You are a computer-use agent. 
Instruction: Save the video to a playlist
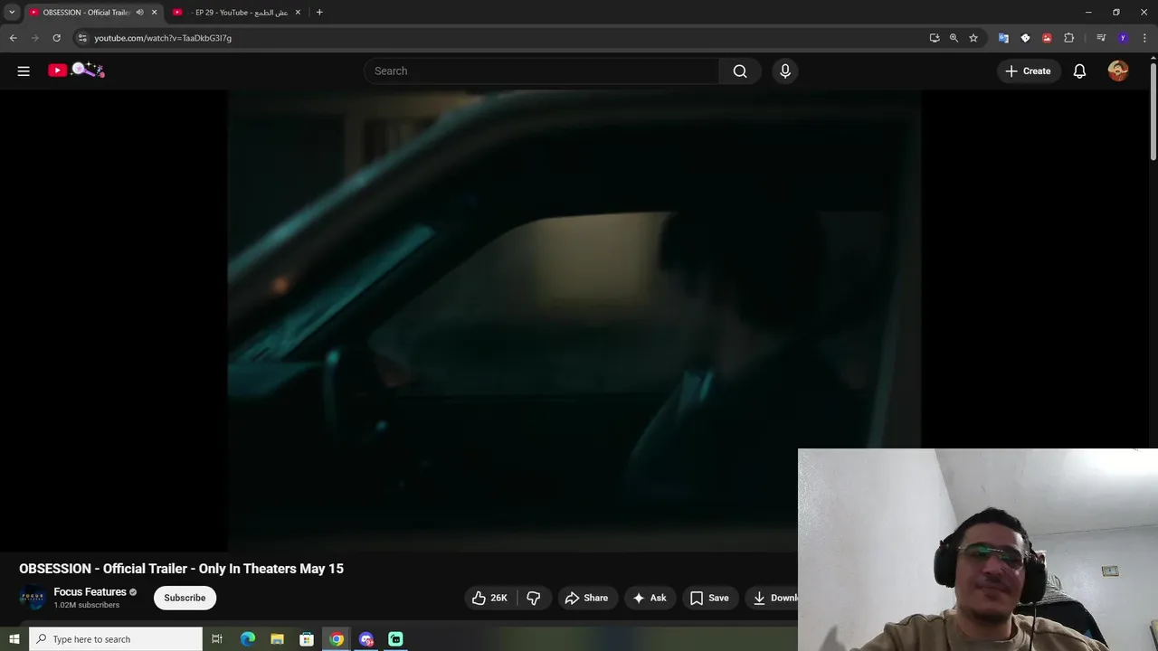[x=709, y=598]
